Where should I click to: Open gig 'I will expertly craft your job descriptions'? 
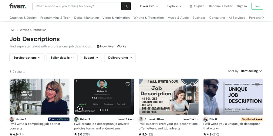pyautogui.click(x=169, y=126)
